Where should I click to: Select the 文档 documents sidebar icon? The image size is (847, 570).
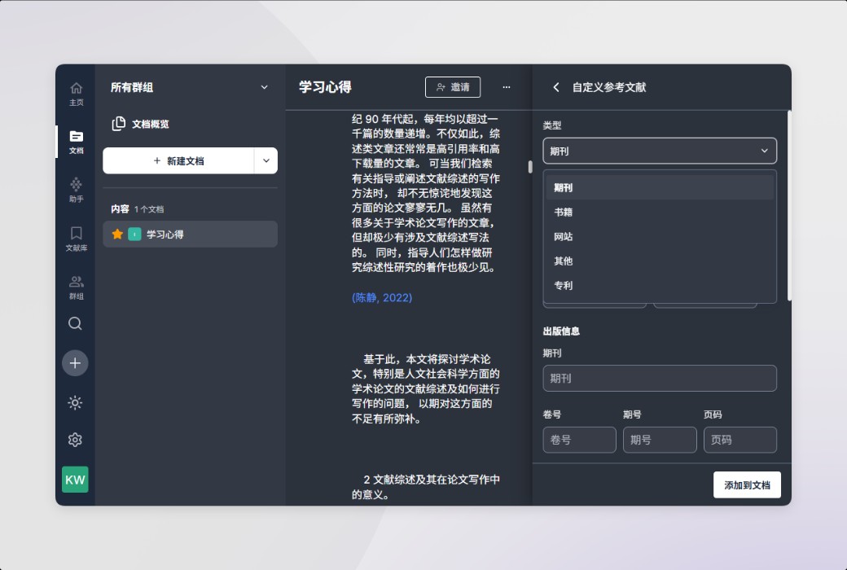point(77,142)
